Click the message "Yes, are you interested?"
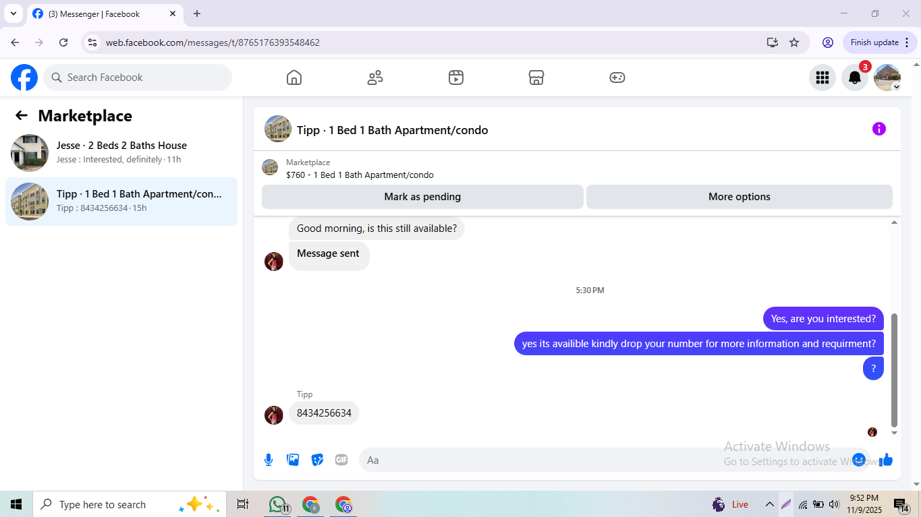Screen dimensions: 921x517 [823, 319]
